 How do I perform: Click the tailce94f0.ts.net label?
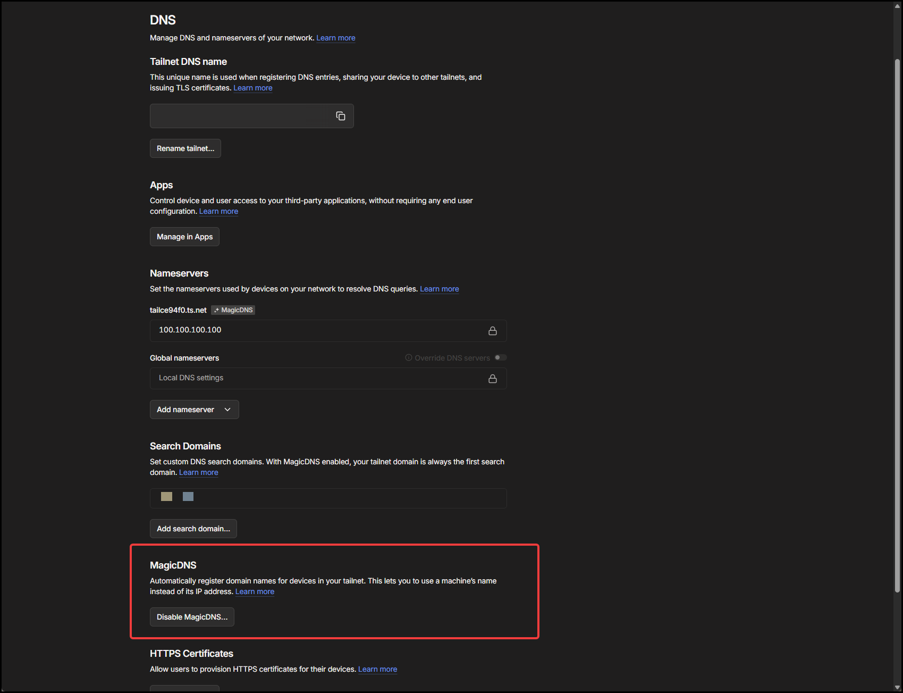point(178,310)
